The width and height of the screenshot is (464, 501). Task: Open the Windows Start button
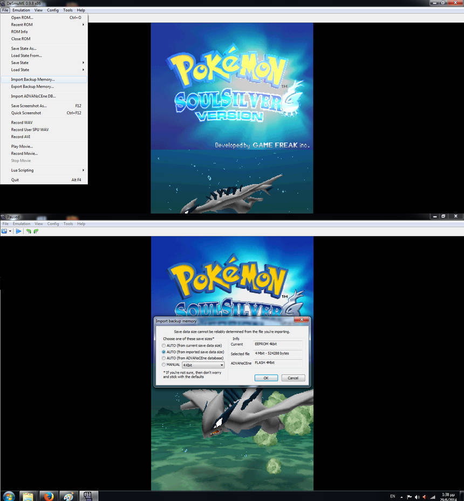(x=9, y=497)
